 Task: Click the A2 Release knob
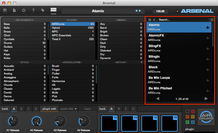[37, 121]
